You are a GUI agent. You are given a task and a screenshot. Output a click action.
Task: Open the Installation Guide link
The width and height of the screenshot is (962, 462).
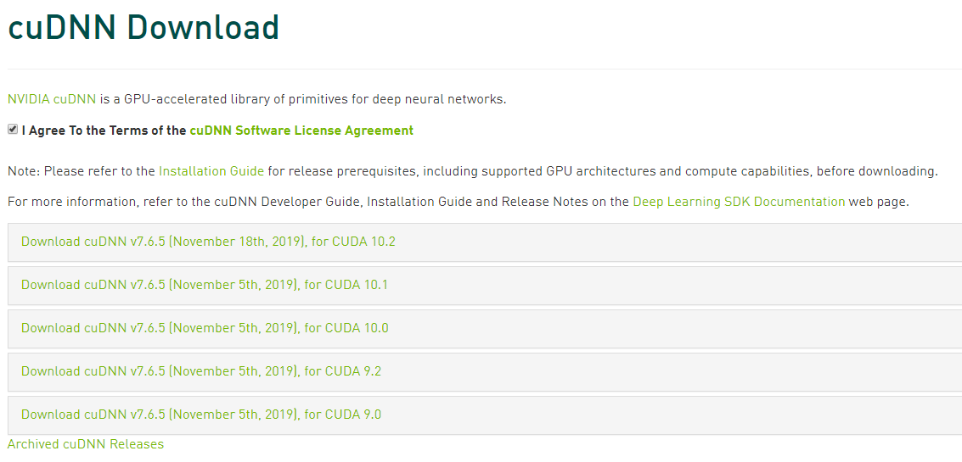(211, 171)
